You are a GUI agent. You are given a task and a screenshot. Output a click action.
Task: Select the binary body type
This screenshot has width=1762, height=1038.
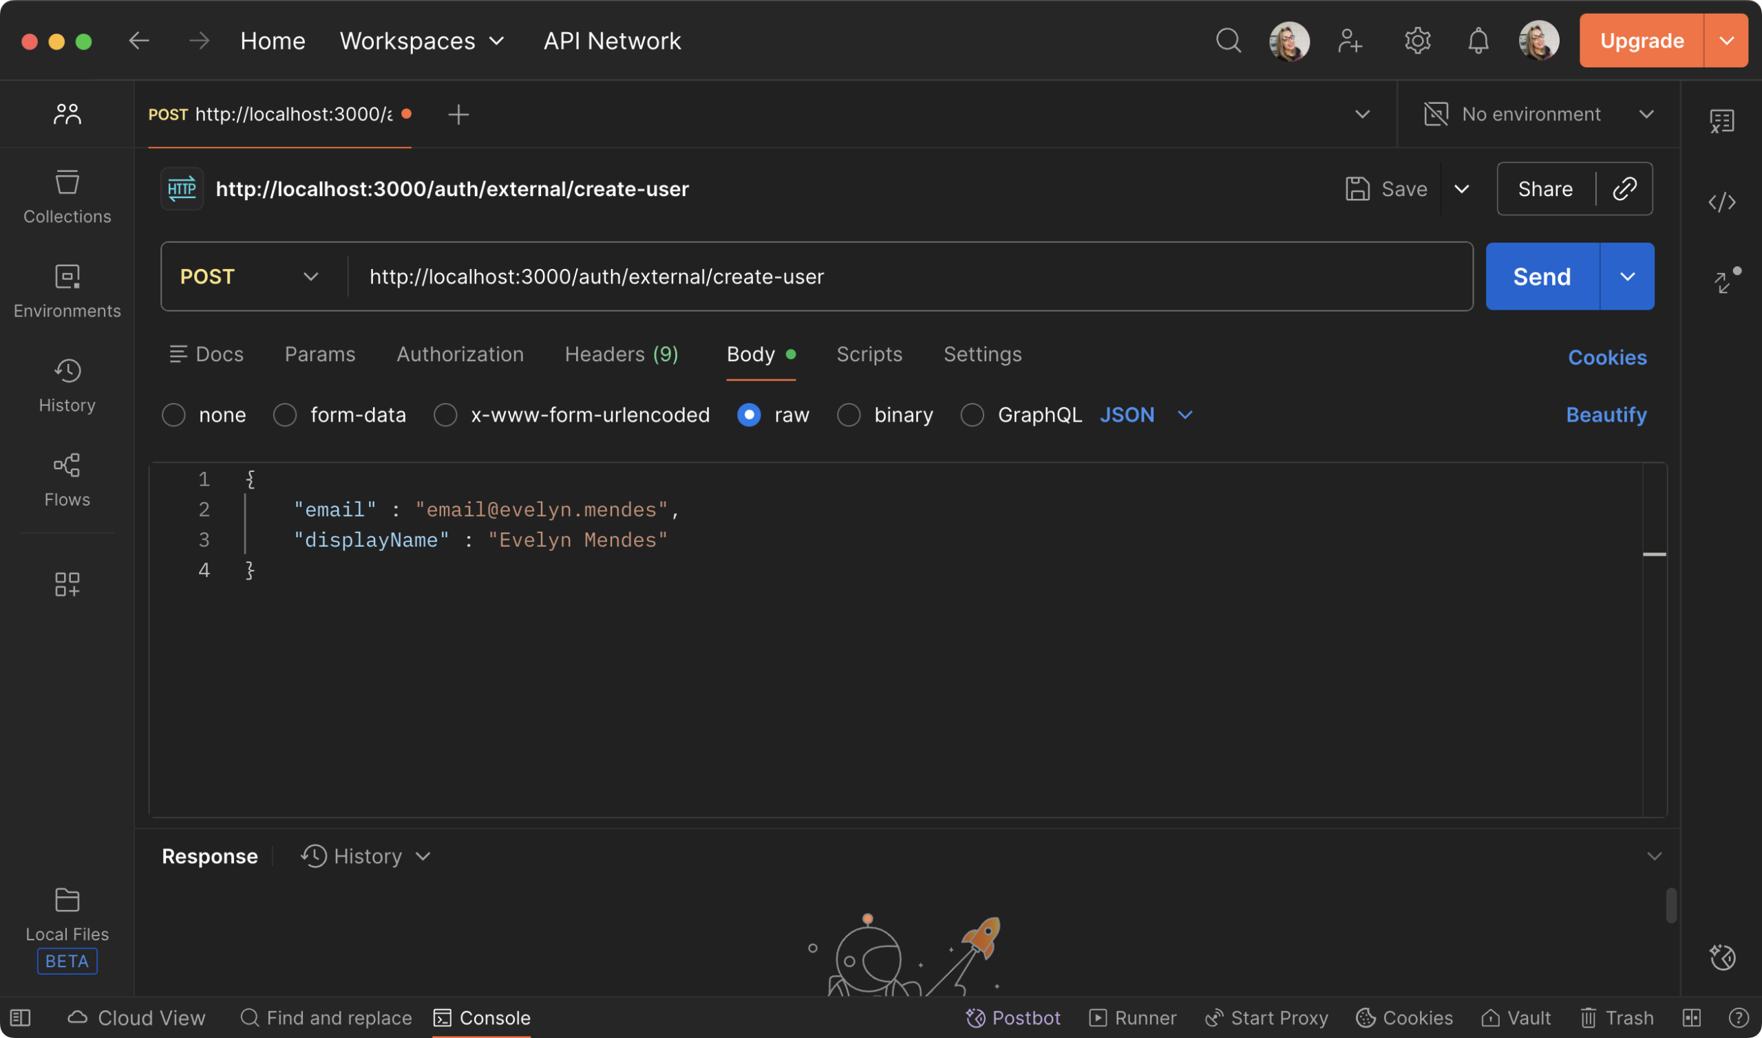tap(849, 415)
